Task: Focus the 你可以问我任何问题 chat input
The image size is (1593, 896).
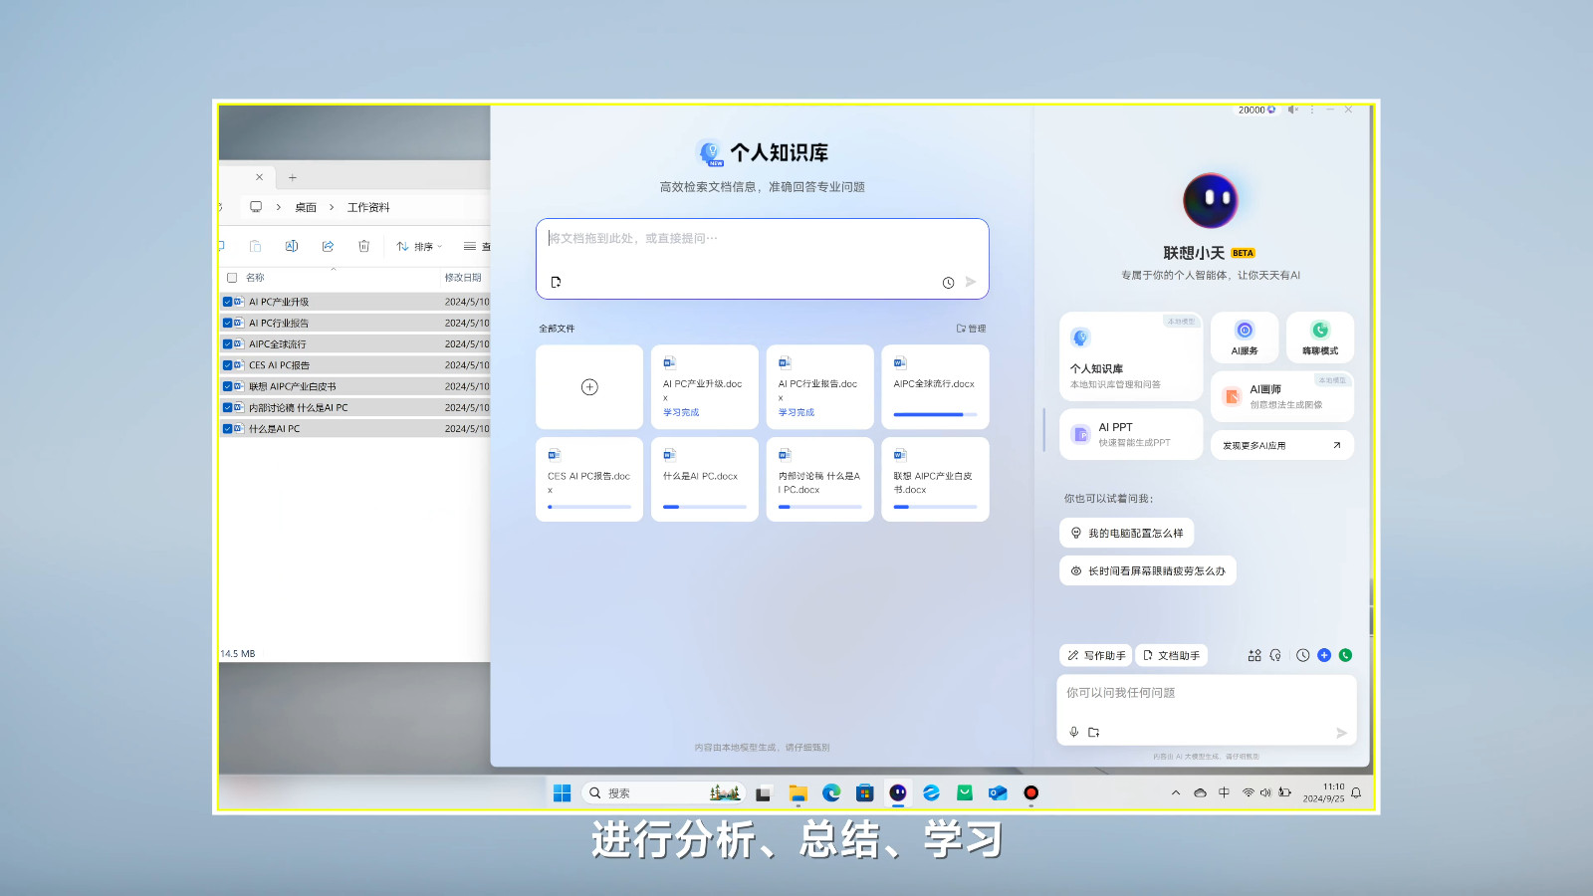Action: pyautogui.click(x=1207, y=710)
